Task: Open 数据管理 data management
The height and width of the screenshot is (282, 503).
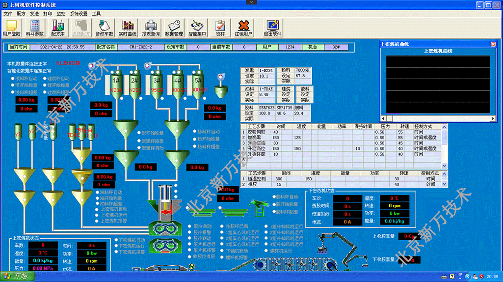Action: tap(174, 28)
